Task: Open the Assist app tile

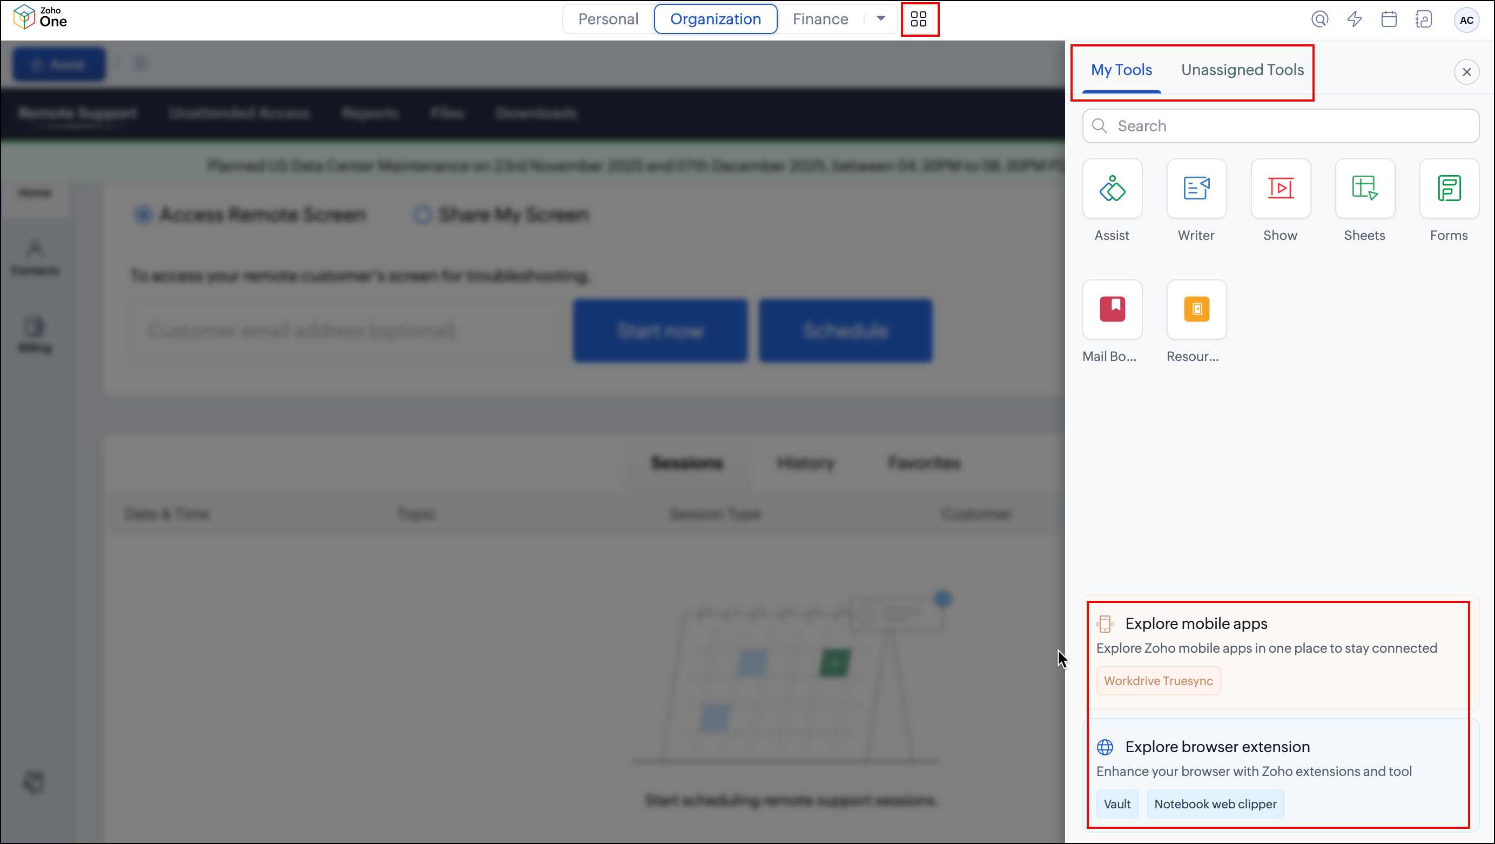Action: coord(1112,189)
